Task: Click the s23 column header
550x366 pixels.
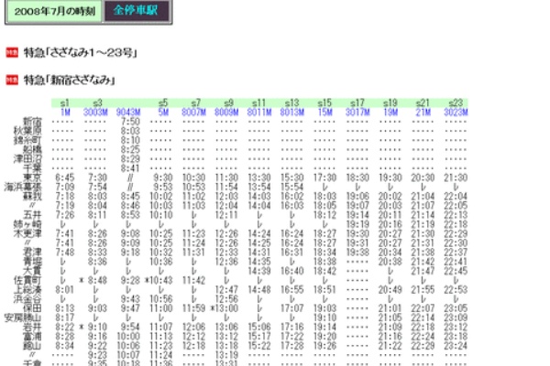Action: (456, 103)
